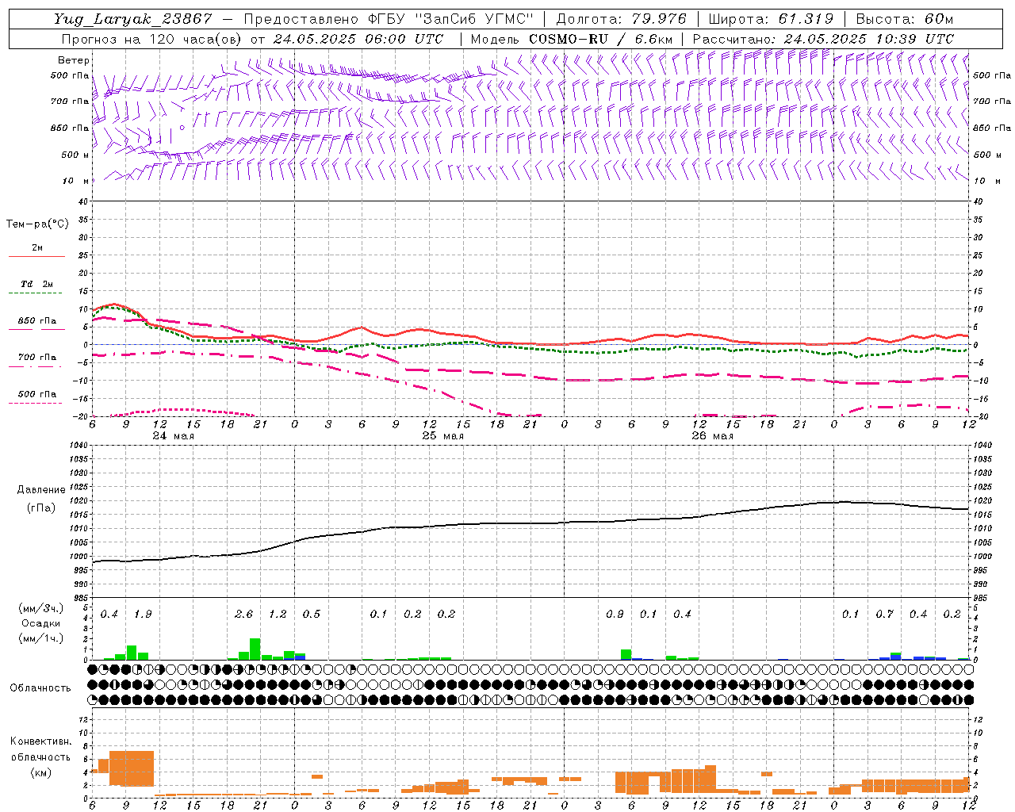This screenshot has width=1015, height=812.
Task: Click the 0.7 precipitation total
Action: tap(884, 615)
